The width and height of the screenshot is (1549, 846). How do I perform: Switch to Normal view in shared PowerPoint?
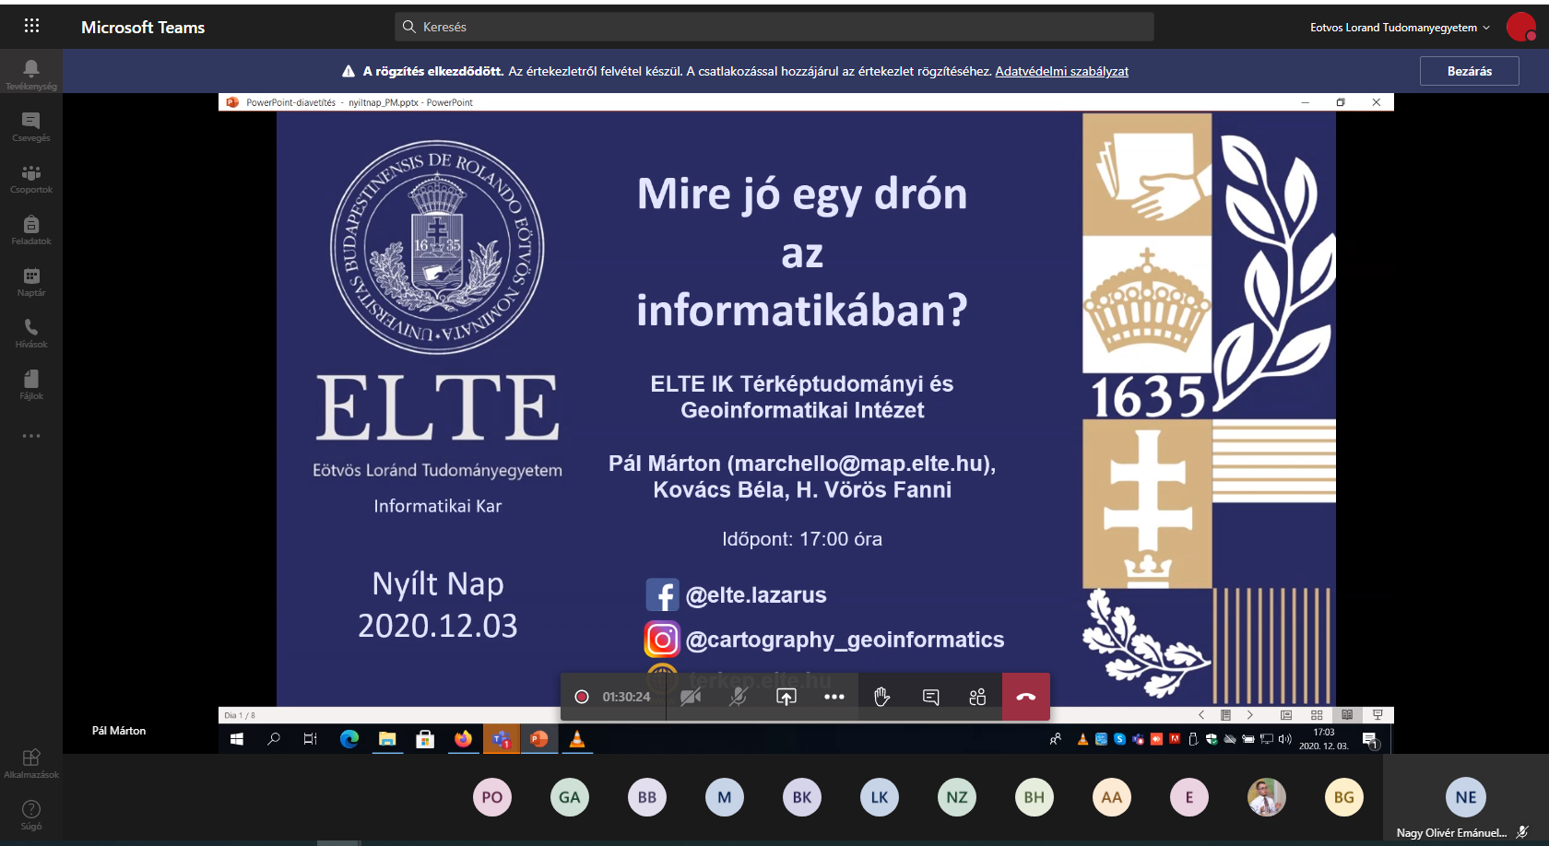tap(1286, 715)
